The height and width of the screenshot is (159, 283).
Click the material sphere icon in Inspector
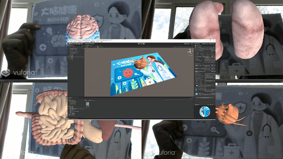coord(197,94)
